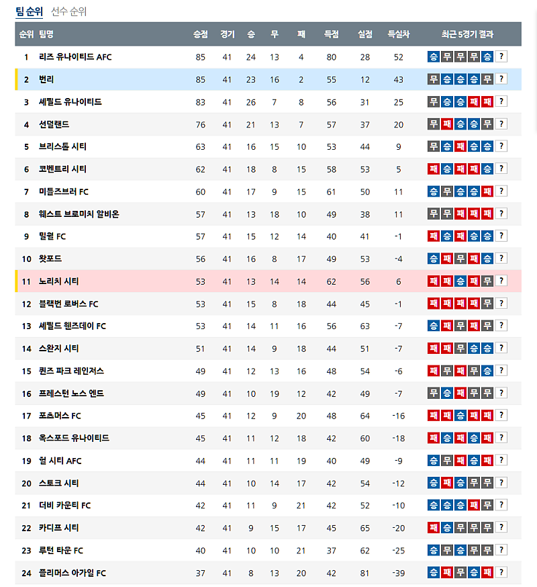537x587 pixels.
Task: Select the 팀 순위 tab
Action: click(29, 11)
